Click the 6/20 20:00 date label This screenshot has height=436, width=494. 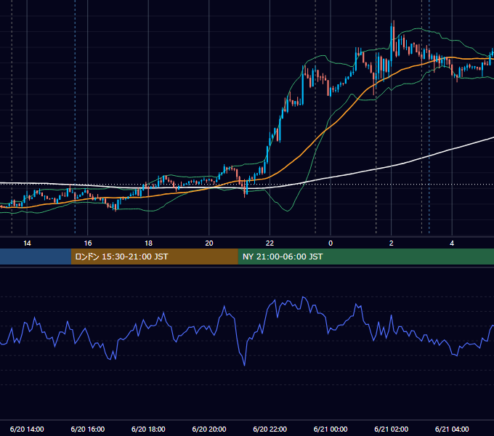tap(209, 429)
